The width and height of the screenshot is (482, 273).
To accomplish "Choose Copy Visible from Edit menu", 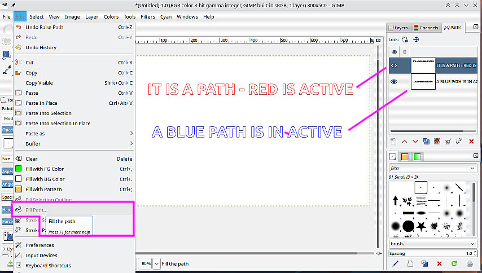I will click(x=75, y=83).
